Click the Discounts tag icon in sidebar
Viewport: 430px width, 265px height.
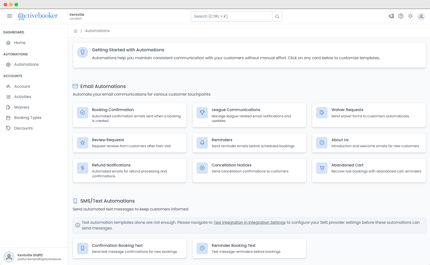(x=8, y=128)
